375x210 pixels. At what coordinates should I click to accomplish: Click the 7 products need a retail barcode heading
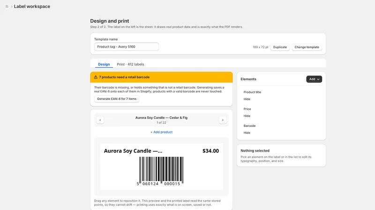tap(124, 77)
